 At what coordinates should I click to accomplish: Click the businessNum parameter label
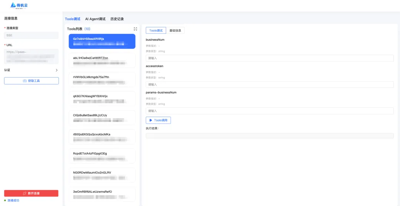click(x=155, y=40)
